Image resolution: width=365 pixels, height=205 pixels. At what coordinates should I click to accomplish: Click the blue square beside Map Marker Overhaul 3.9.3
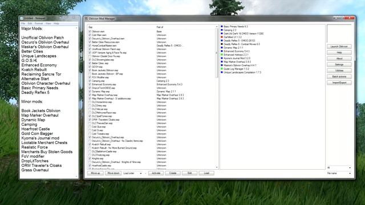pyautogui.click(x=222, y=62)
